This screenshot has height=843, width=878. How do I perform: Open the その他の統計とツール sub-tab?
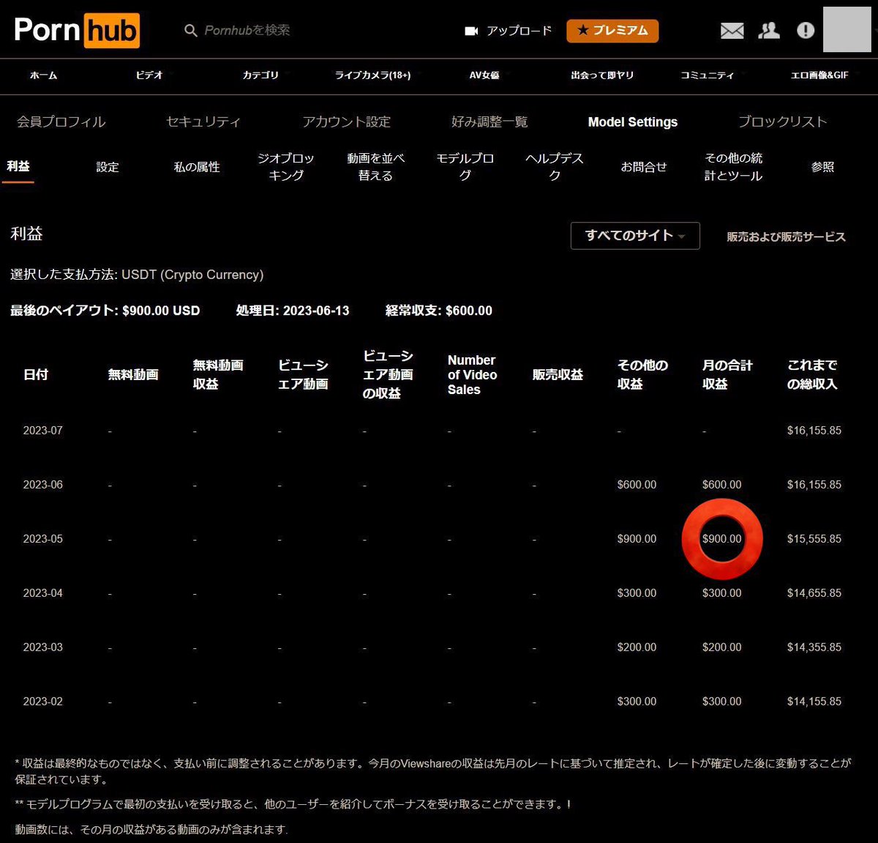point(733,167)
